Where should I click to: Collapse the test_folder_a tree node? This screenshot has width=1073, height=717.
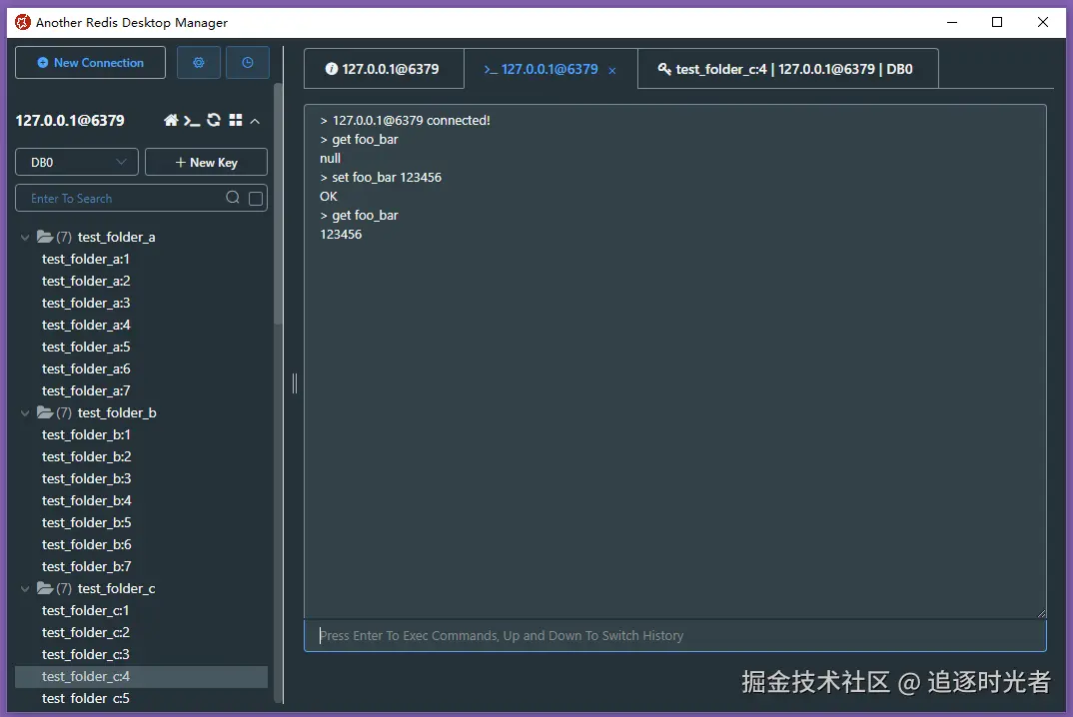click(x=25, y=238)
